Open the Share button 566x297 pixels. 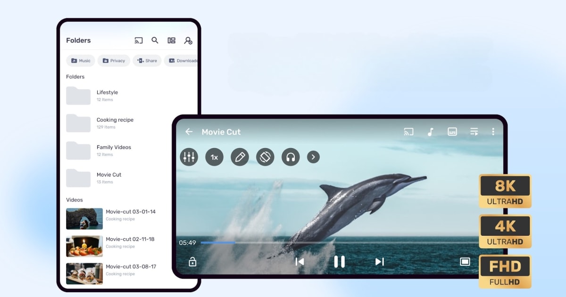tap(147, 60)
